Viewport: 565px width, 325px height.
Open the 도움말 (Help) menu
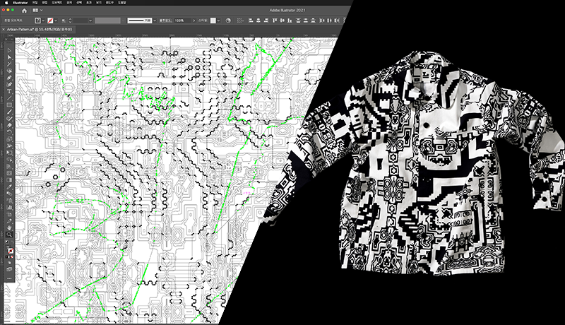121,3
